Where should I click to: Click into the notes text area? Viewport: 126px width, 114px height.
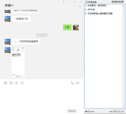tap(103, 56)
